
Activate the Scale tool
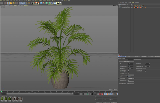tap(11, 3)
